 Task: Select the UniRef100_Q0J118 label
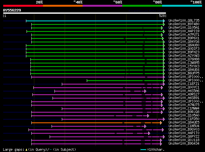[x=184, y=140]
